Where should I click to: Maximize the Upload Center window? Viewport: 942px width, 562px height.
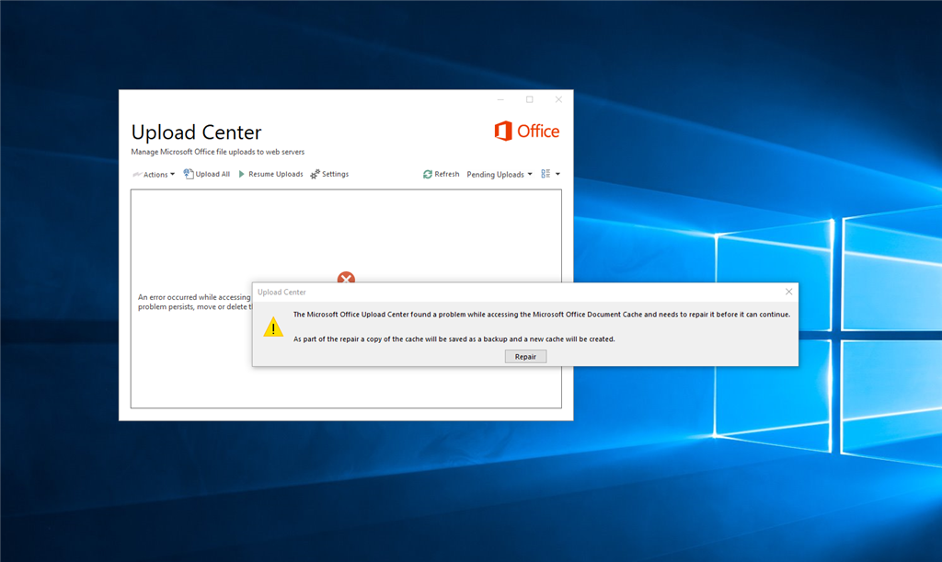[x=529, y=99]
